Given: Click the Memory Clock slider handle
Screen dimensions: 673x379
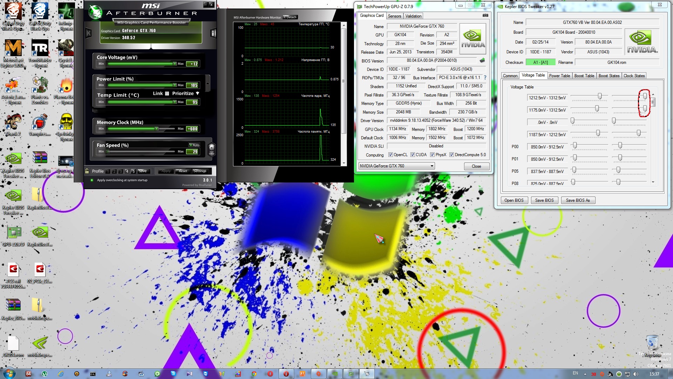Looking at the screenshot, I should coord(157,129).
